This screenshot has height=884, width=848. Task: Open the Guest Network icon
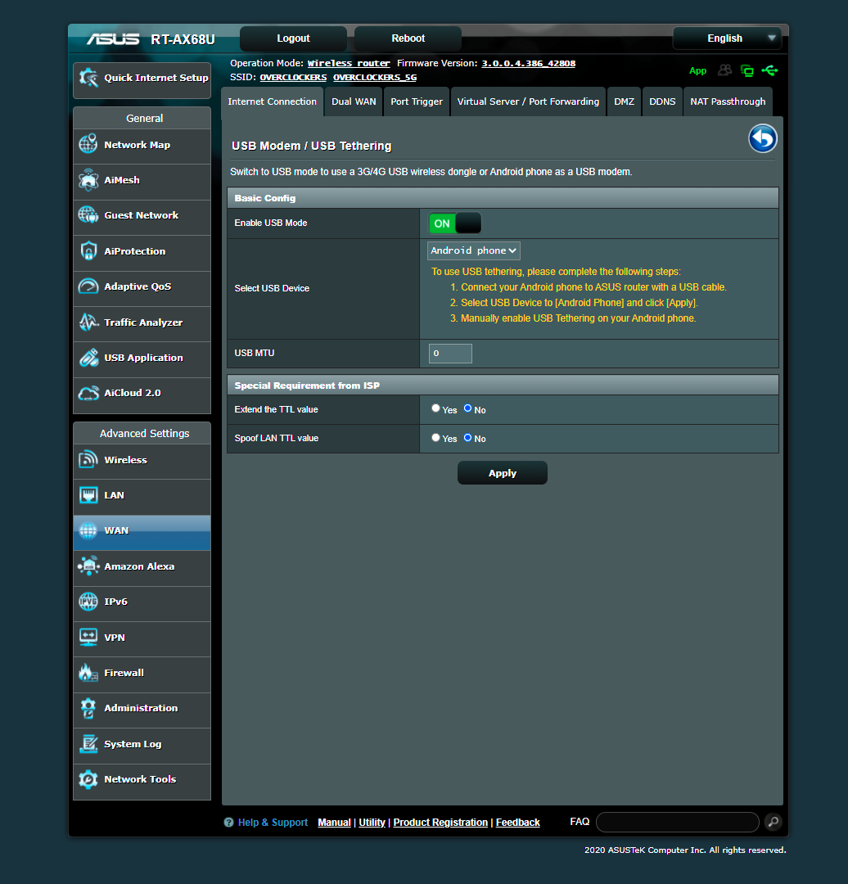(88, 214)
